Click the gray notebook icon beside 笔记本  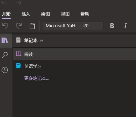[19, 40]
